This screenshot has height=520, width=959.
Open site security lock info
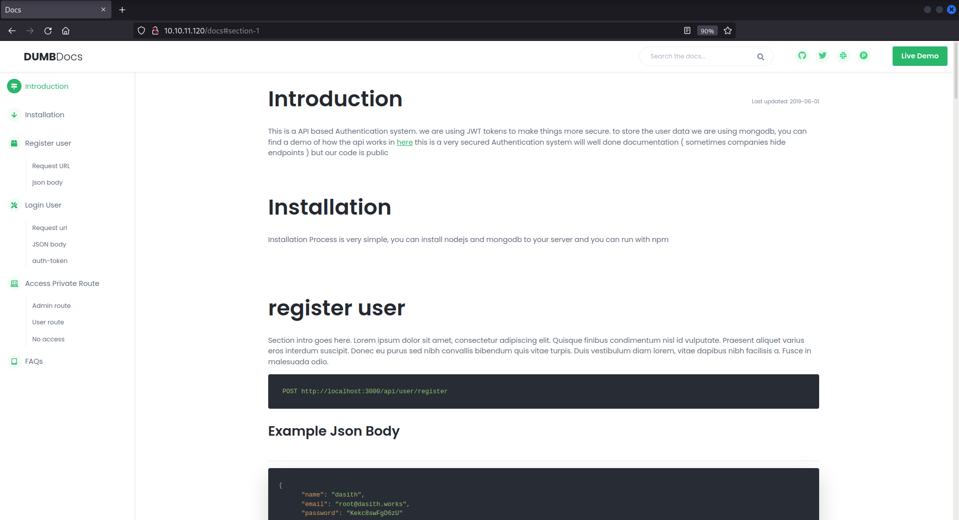tap(155, 31)
